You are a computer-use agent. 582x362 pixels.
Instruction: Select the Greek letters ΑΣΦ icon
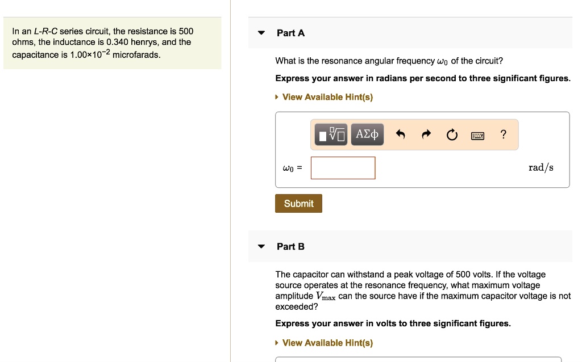(x=367, y=134)
